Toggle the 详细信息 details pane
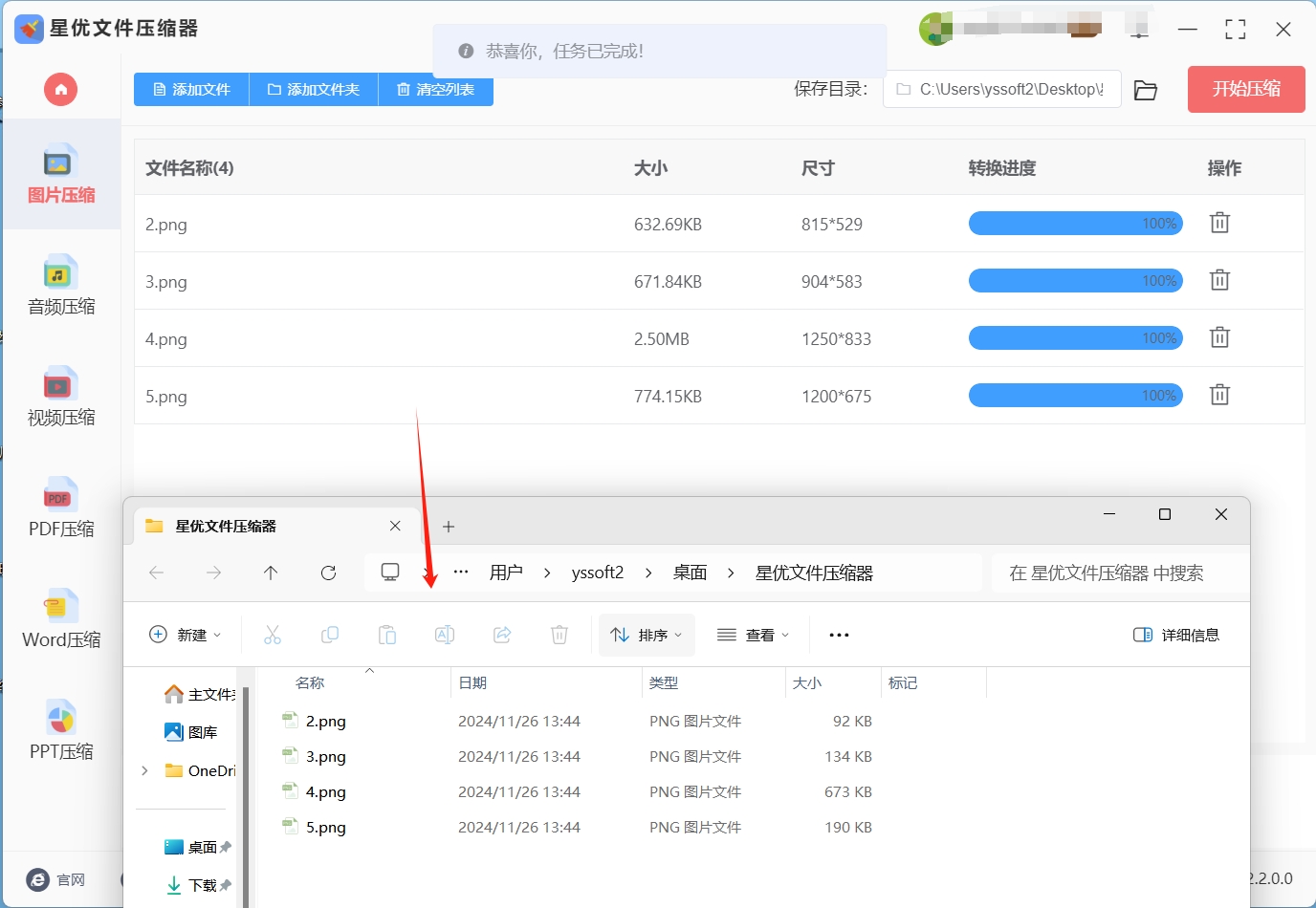 coord(1176,635)
